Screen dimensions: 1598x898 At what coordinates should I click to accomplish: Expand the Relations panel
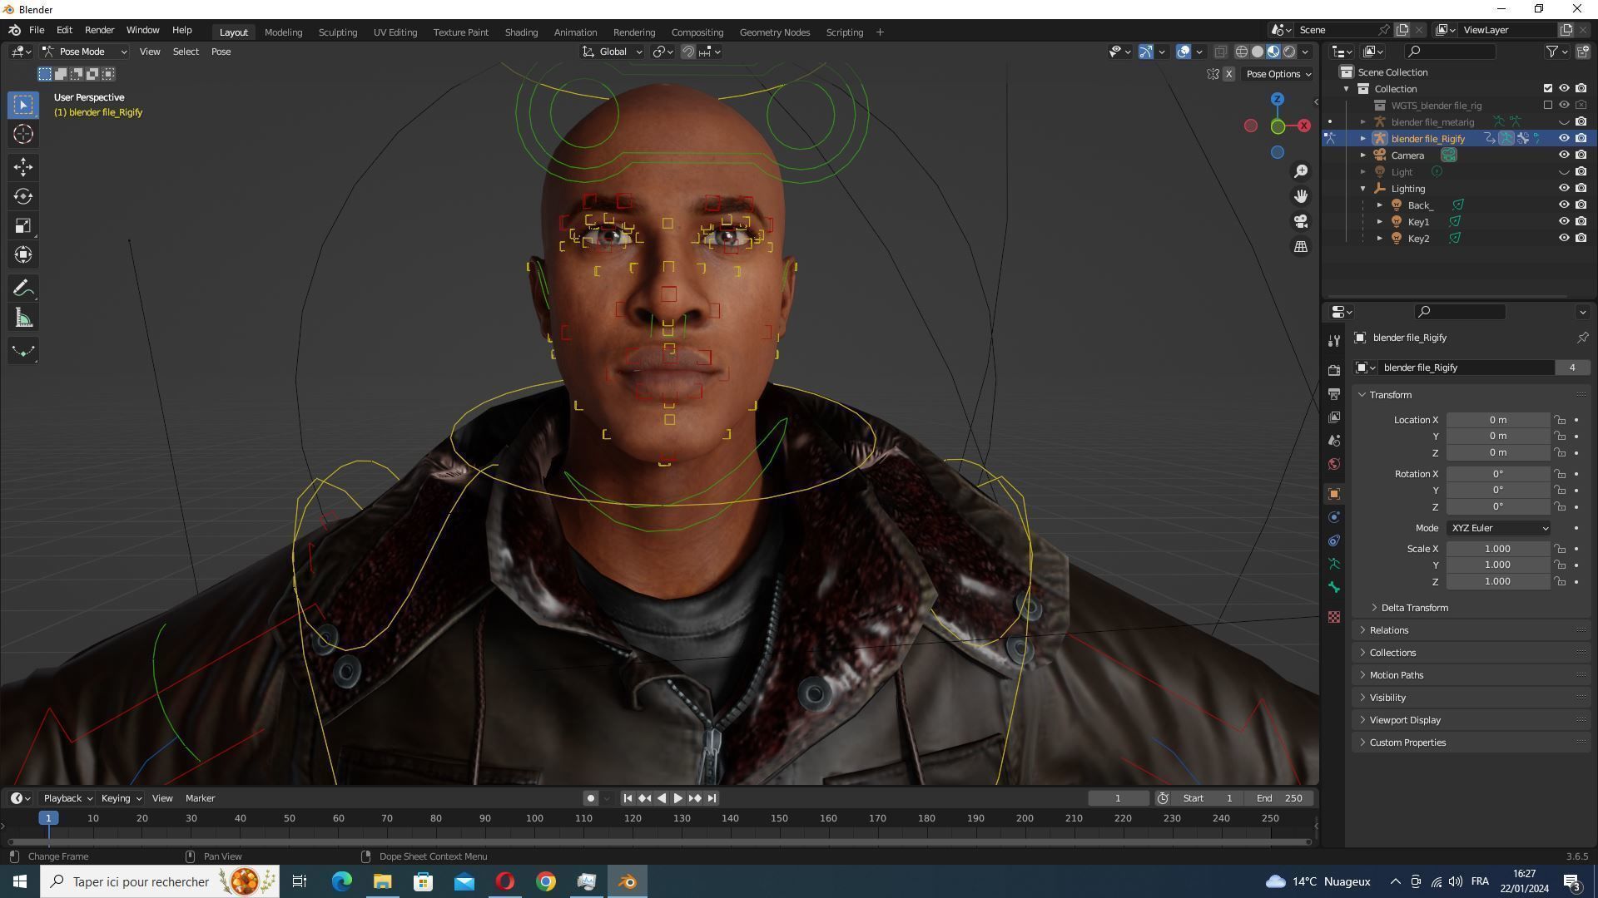tap(1388, 630)
